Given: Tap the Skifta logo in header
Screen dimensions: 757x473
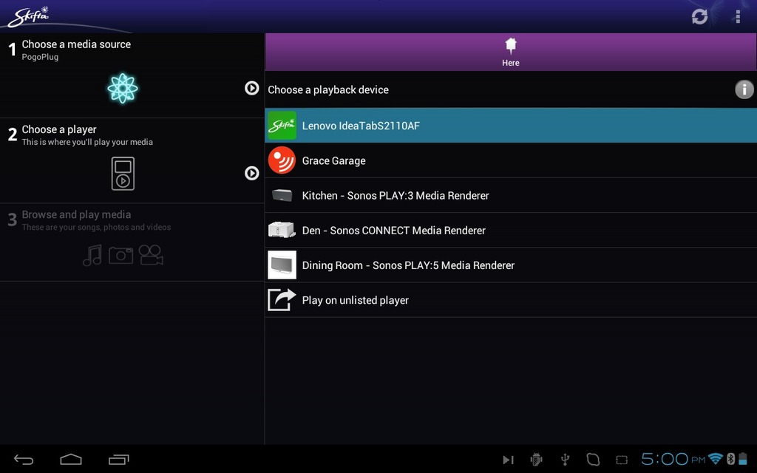Looking at the screenshot, I should tap(29, 17).
